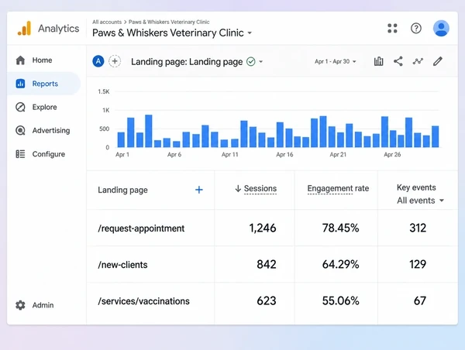Open the All events key events dropdown
Screen dimensions: 465x350
(420, 201)
